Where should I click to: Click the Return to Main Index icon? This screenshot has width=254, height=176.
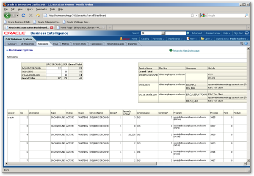[171, 50]
